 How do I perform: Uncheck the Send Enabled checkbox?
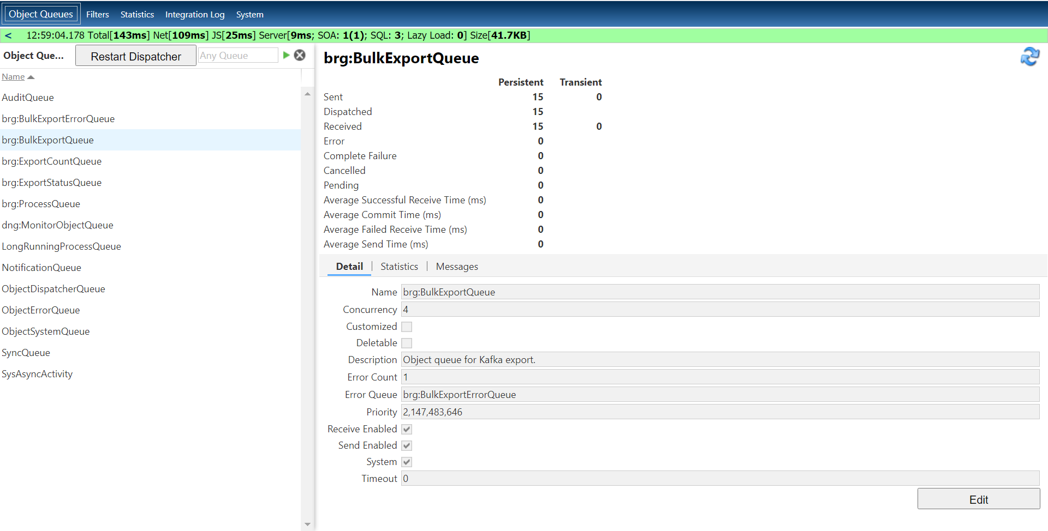click(x=406, y=445)
